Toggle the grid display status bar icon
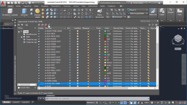 (x=97, y=103)
